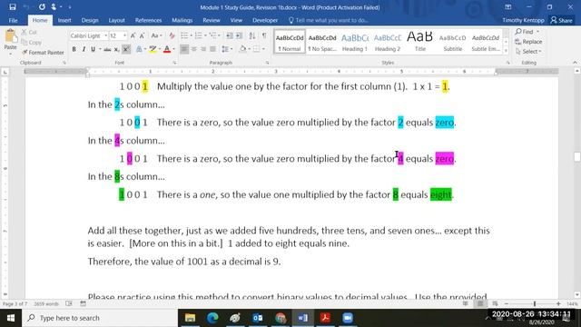Click the Increase Indent icon
This screenshot has height=327, width=581.
(x=240, y=35)
